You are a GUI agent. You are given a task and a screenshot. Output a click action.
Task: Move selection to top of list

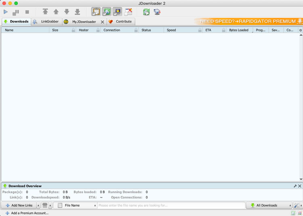click(45, 12)
